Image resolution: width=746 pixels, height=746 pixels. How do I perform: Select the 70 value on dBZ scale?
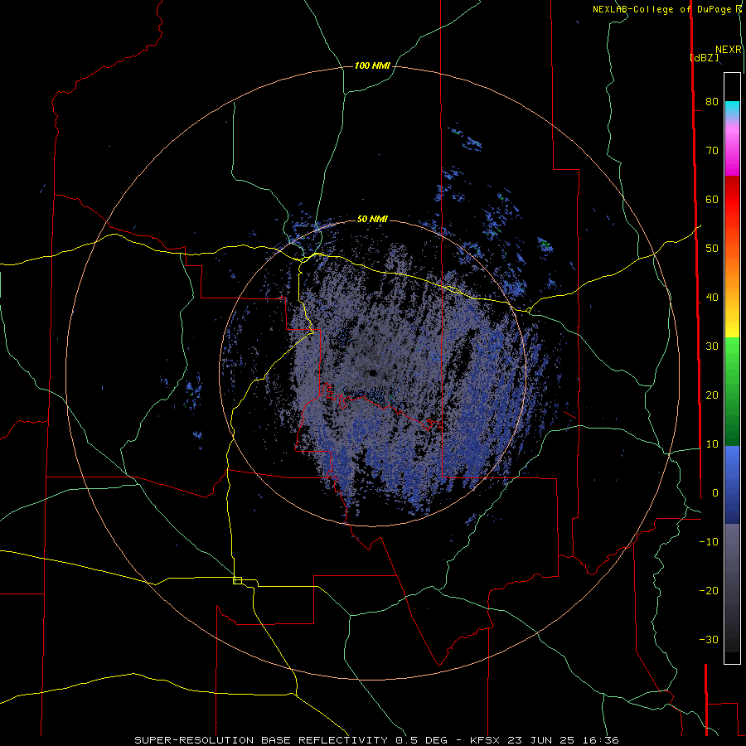712,150
